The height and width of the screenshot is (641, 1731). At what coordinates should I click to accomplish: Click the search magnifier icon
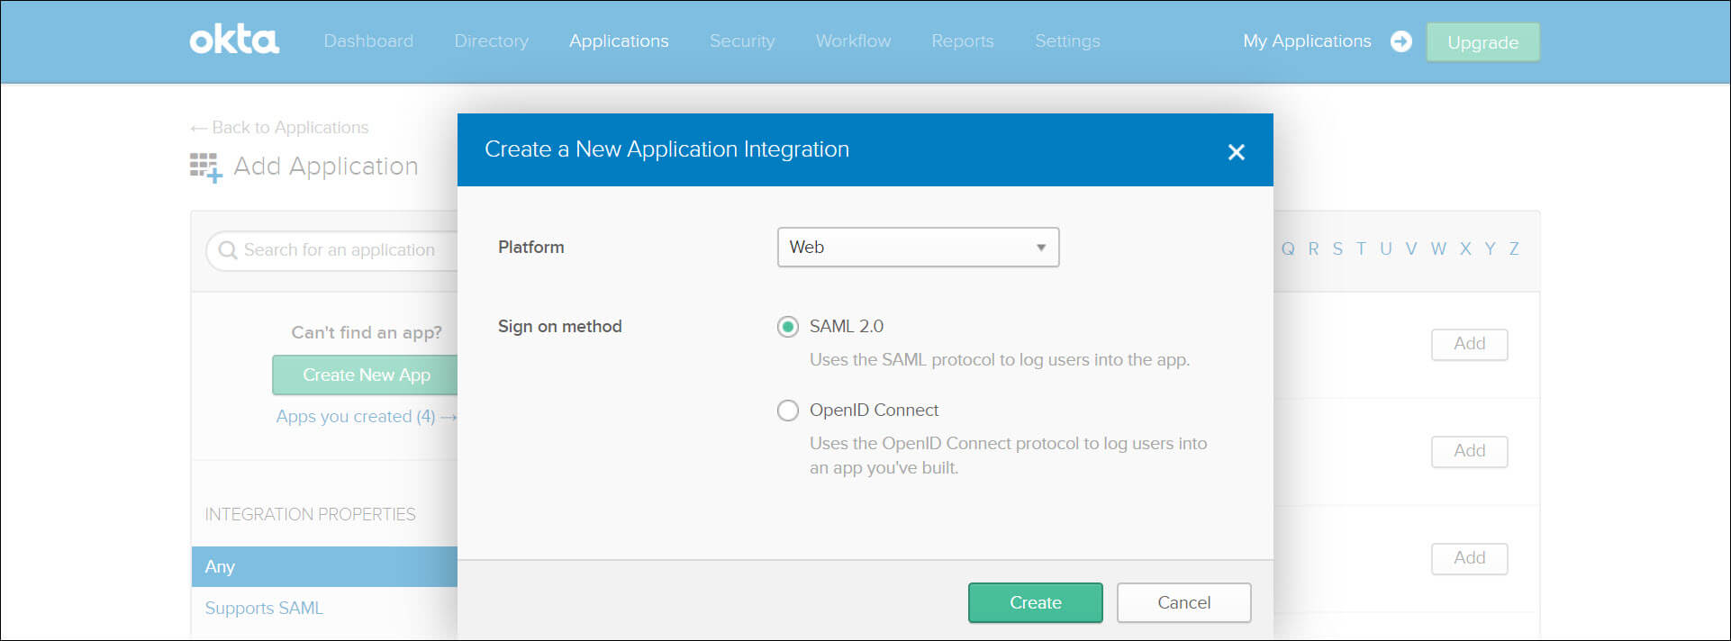click(x=228, y=250)
